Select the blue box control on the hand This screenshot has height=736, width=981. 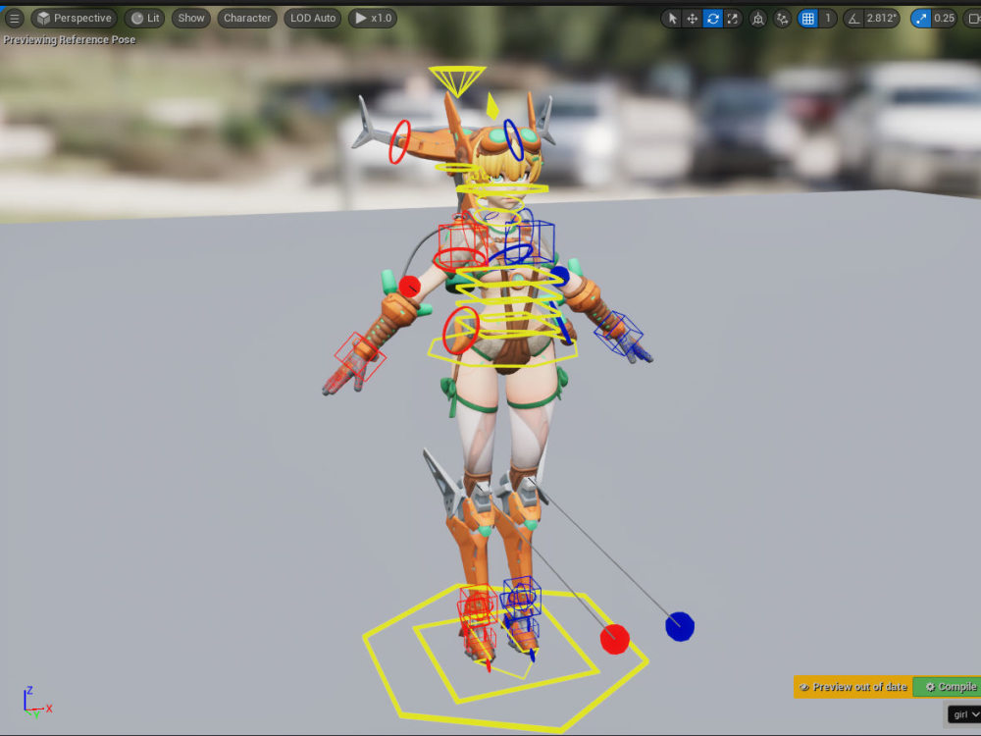(x=618, y=333)
